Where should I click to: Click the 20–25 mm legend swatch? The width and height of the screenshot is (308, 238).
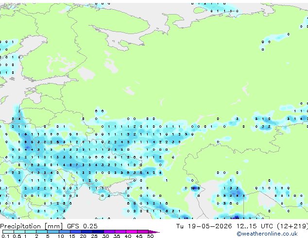click(87, 232)
